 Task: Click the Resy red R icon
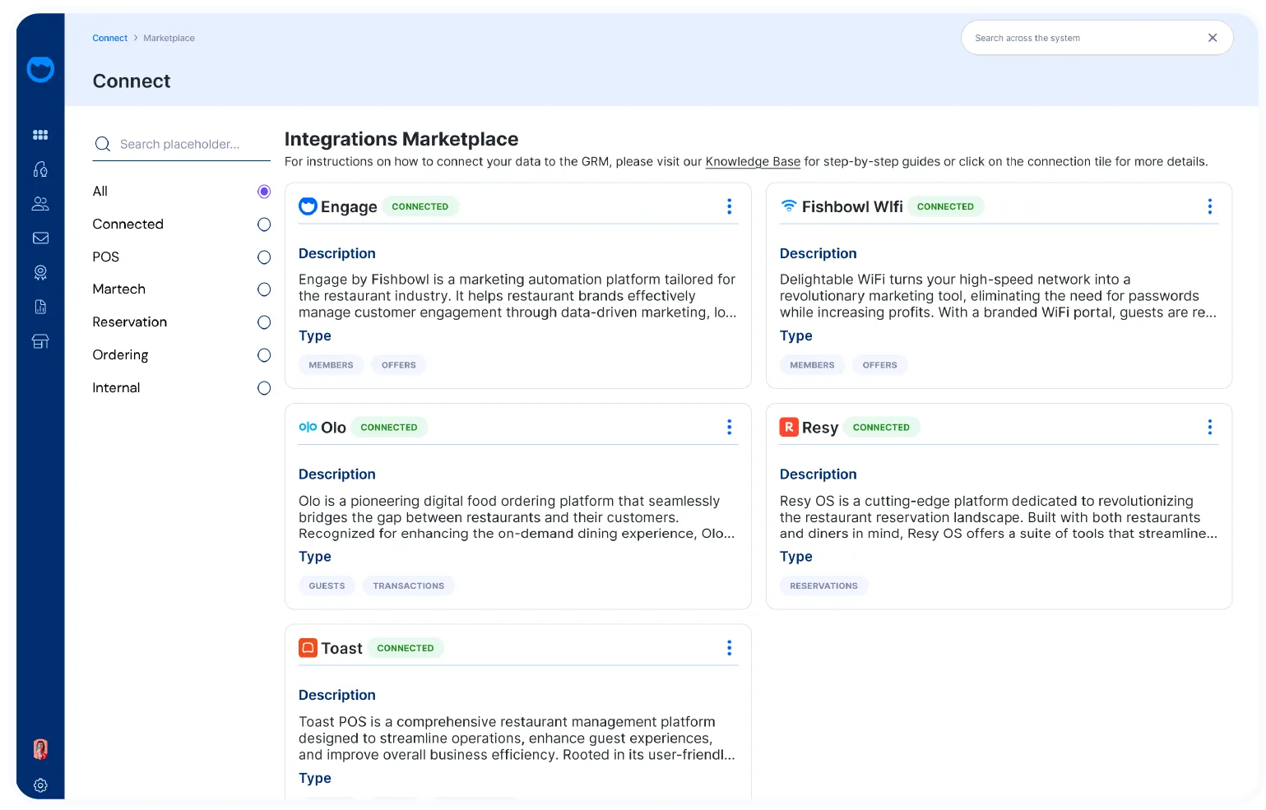click(x=789, y=427)
